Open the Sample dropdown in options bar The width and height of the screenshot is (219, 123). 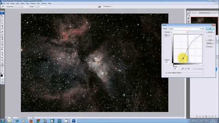point(40,7)
